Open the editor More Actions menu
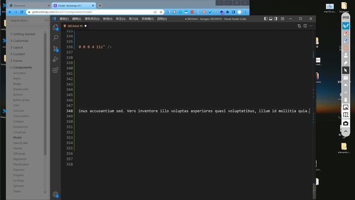 [311, 26]
